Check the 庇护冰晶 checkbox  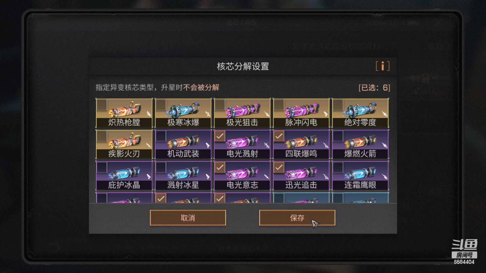(102, 167)
